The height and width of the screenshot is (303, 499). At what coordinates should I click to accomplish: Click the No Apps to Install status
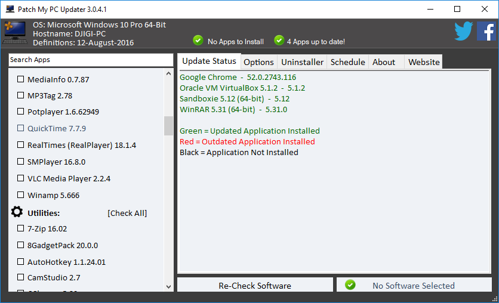pos(236,42)
